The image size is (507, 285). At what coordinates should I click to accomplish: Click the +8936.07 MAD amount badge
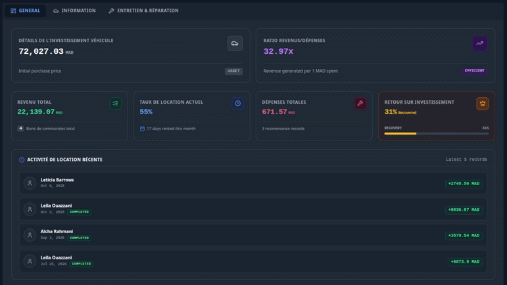click(x=464, y=209)
